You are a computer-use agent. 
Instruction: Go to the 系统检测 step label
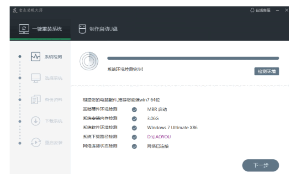pyautogui.click(x=53, y=57)
